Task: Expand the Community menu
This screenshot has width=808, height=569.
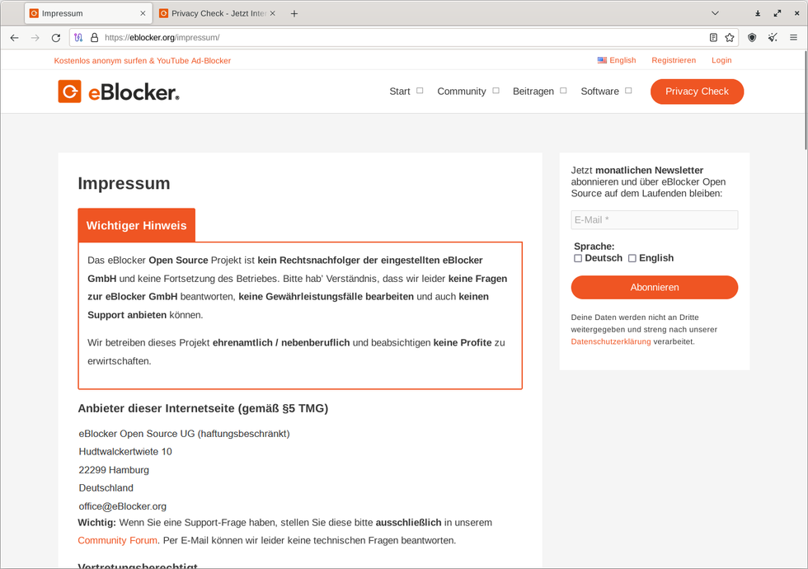Action: point(468,92)
